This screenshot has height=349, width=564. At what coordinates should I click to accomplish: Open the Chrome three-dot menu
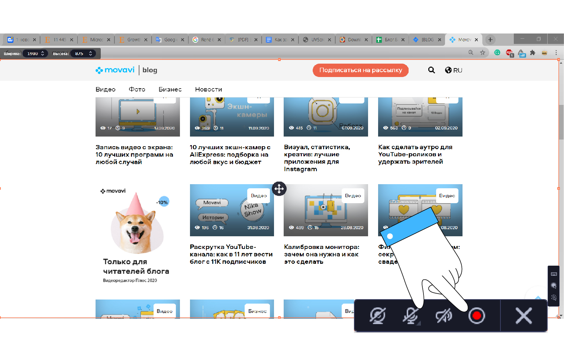pyautogui.click(x=556, y=52)
